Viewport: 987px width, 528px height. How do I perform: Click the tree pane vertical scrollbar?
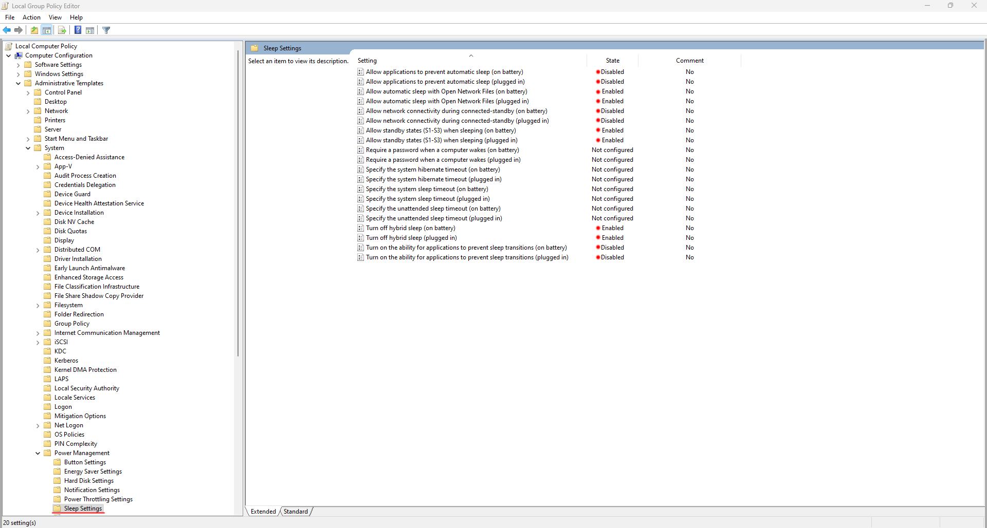coord(238,203)
